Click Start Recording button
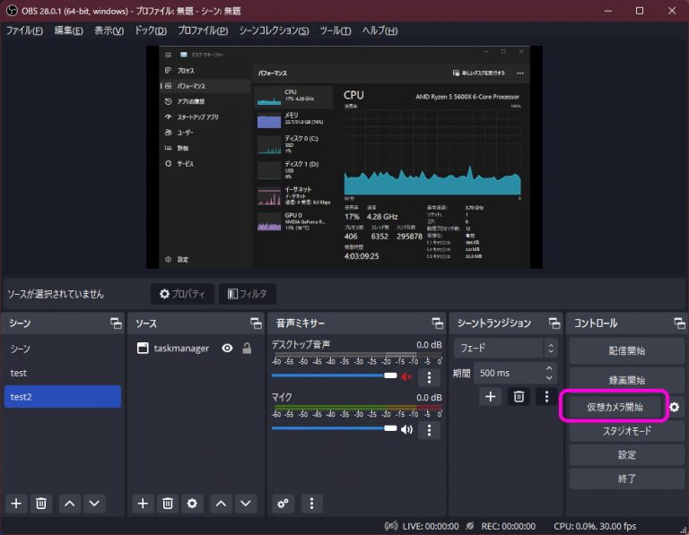This screenshot has height=535, width=689. (x=627, y=380)
